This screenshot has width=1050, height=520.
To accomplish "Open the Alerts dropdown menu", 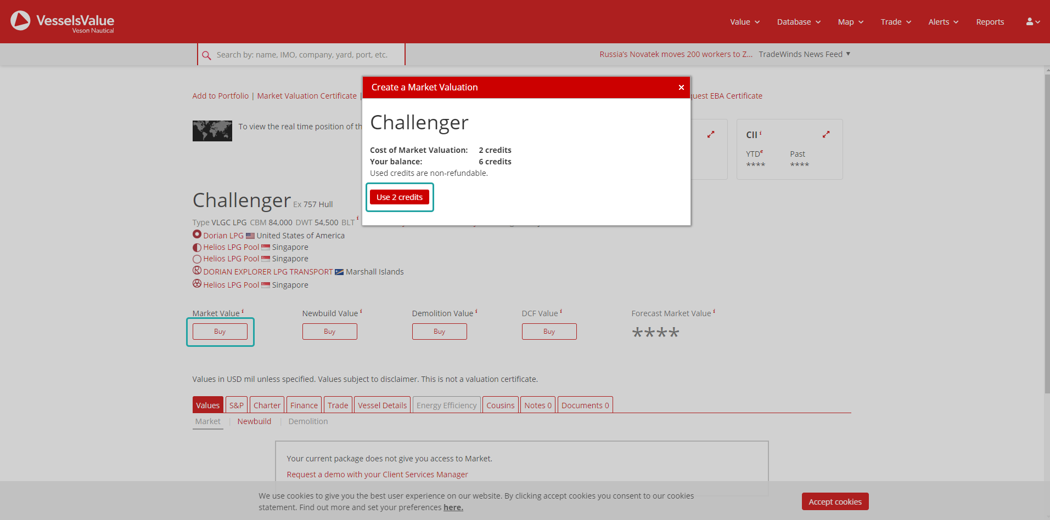I will [x=943, y=22].
